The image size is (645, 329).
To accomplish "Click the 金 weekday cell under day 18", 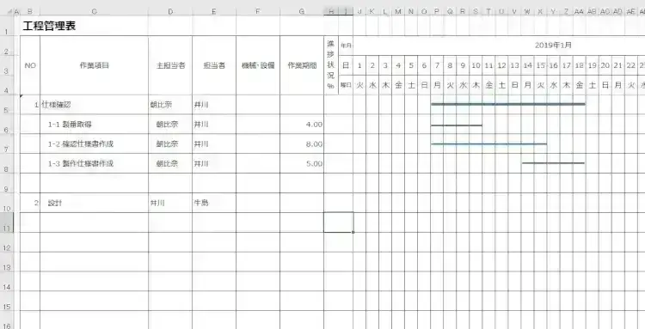I will coord(579,85).
